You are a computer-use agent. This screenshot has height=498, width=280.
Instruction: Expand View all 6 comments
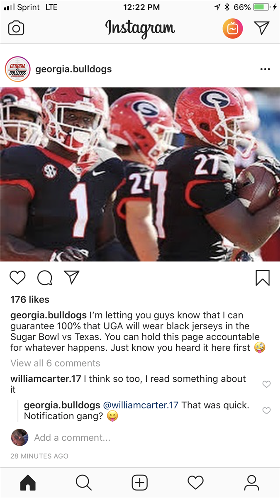(x=55, y=363)
